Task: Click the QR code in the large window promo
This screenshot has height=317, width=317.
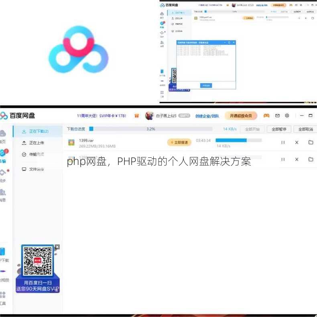Action: pyautogui.click(x=38, y=261)
